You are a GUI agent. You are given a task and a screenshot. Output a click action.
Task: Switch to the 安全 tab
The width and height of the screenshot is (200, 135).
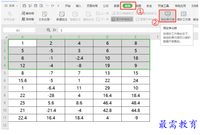[x=149, y=6]
